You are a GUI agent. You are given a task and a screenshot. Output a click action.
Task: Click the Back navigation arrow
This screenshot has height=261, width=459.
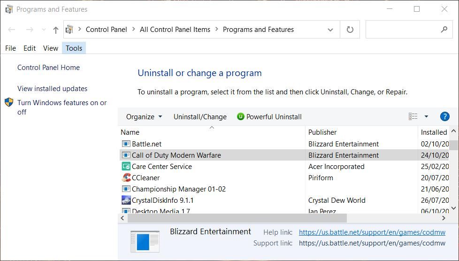click(x=11, y=30)
